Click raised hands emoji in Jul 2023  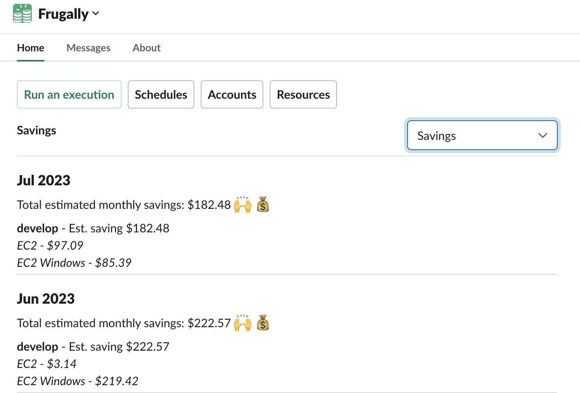(x=243, y=205)
